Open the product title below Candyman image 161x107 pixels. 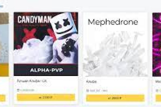click(32, 81)
